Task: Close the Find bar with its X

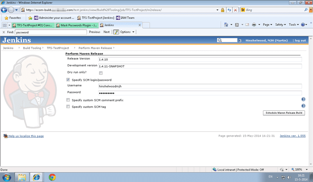Action: (4, 32)
